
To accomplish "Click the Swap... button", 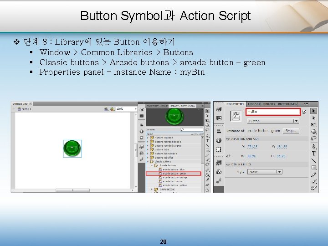I will [291, 131].
